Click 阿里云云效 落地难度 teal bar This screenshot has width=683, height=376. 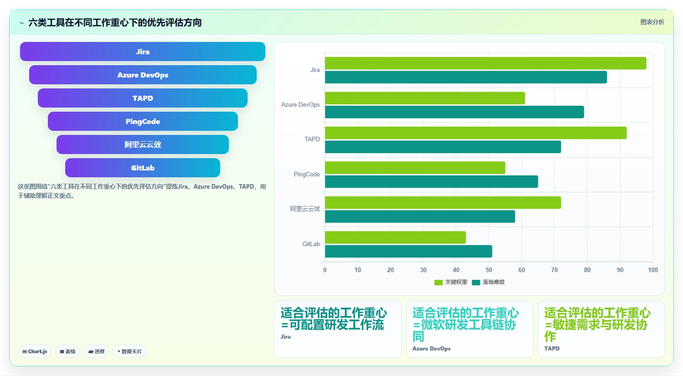(420, 216)
